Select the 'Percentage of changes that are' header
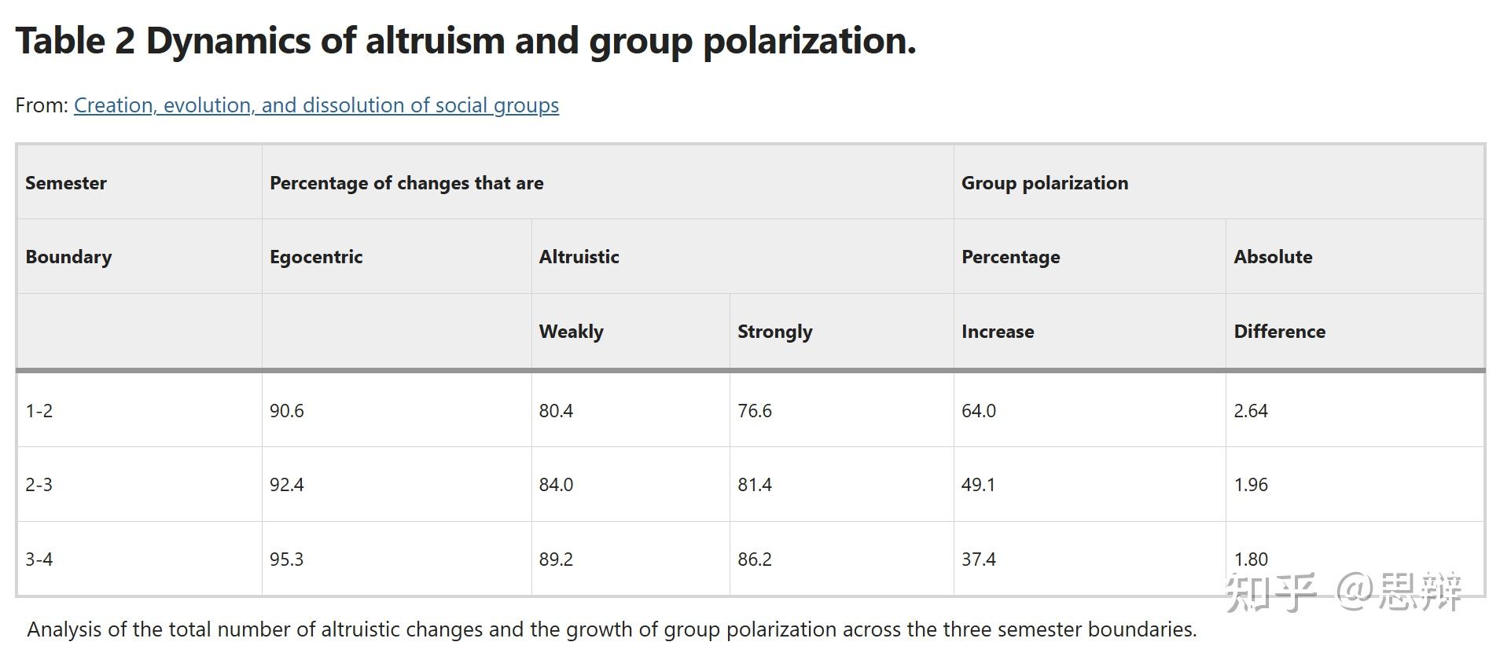Image resolution: width=1500 pixels, height=653 pixels. tap(406, 183)
